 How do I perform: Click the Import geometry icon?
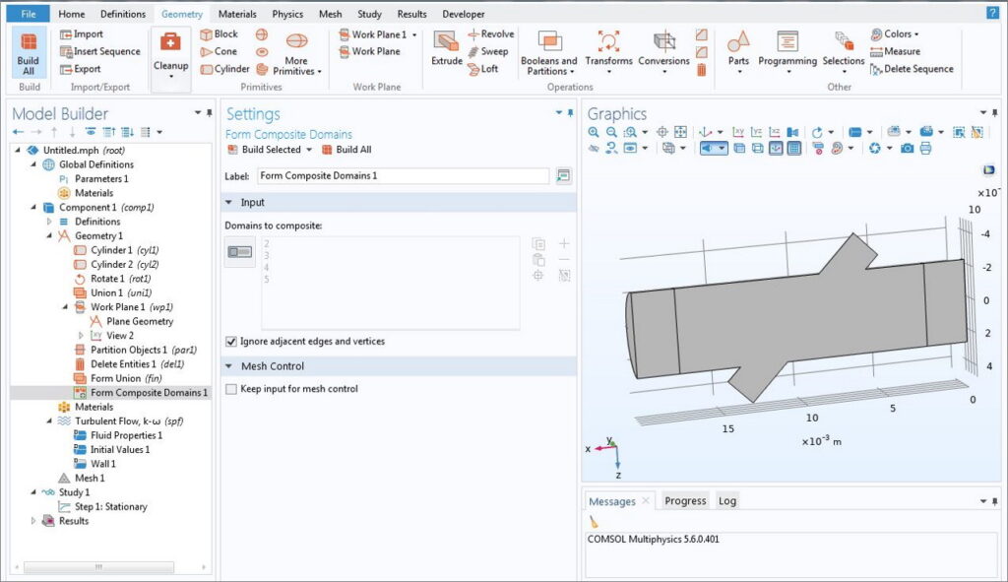[81, 34]
